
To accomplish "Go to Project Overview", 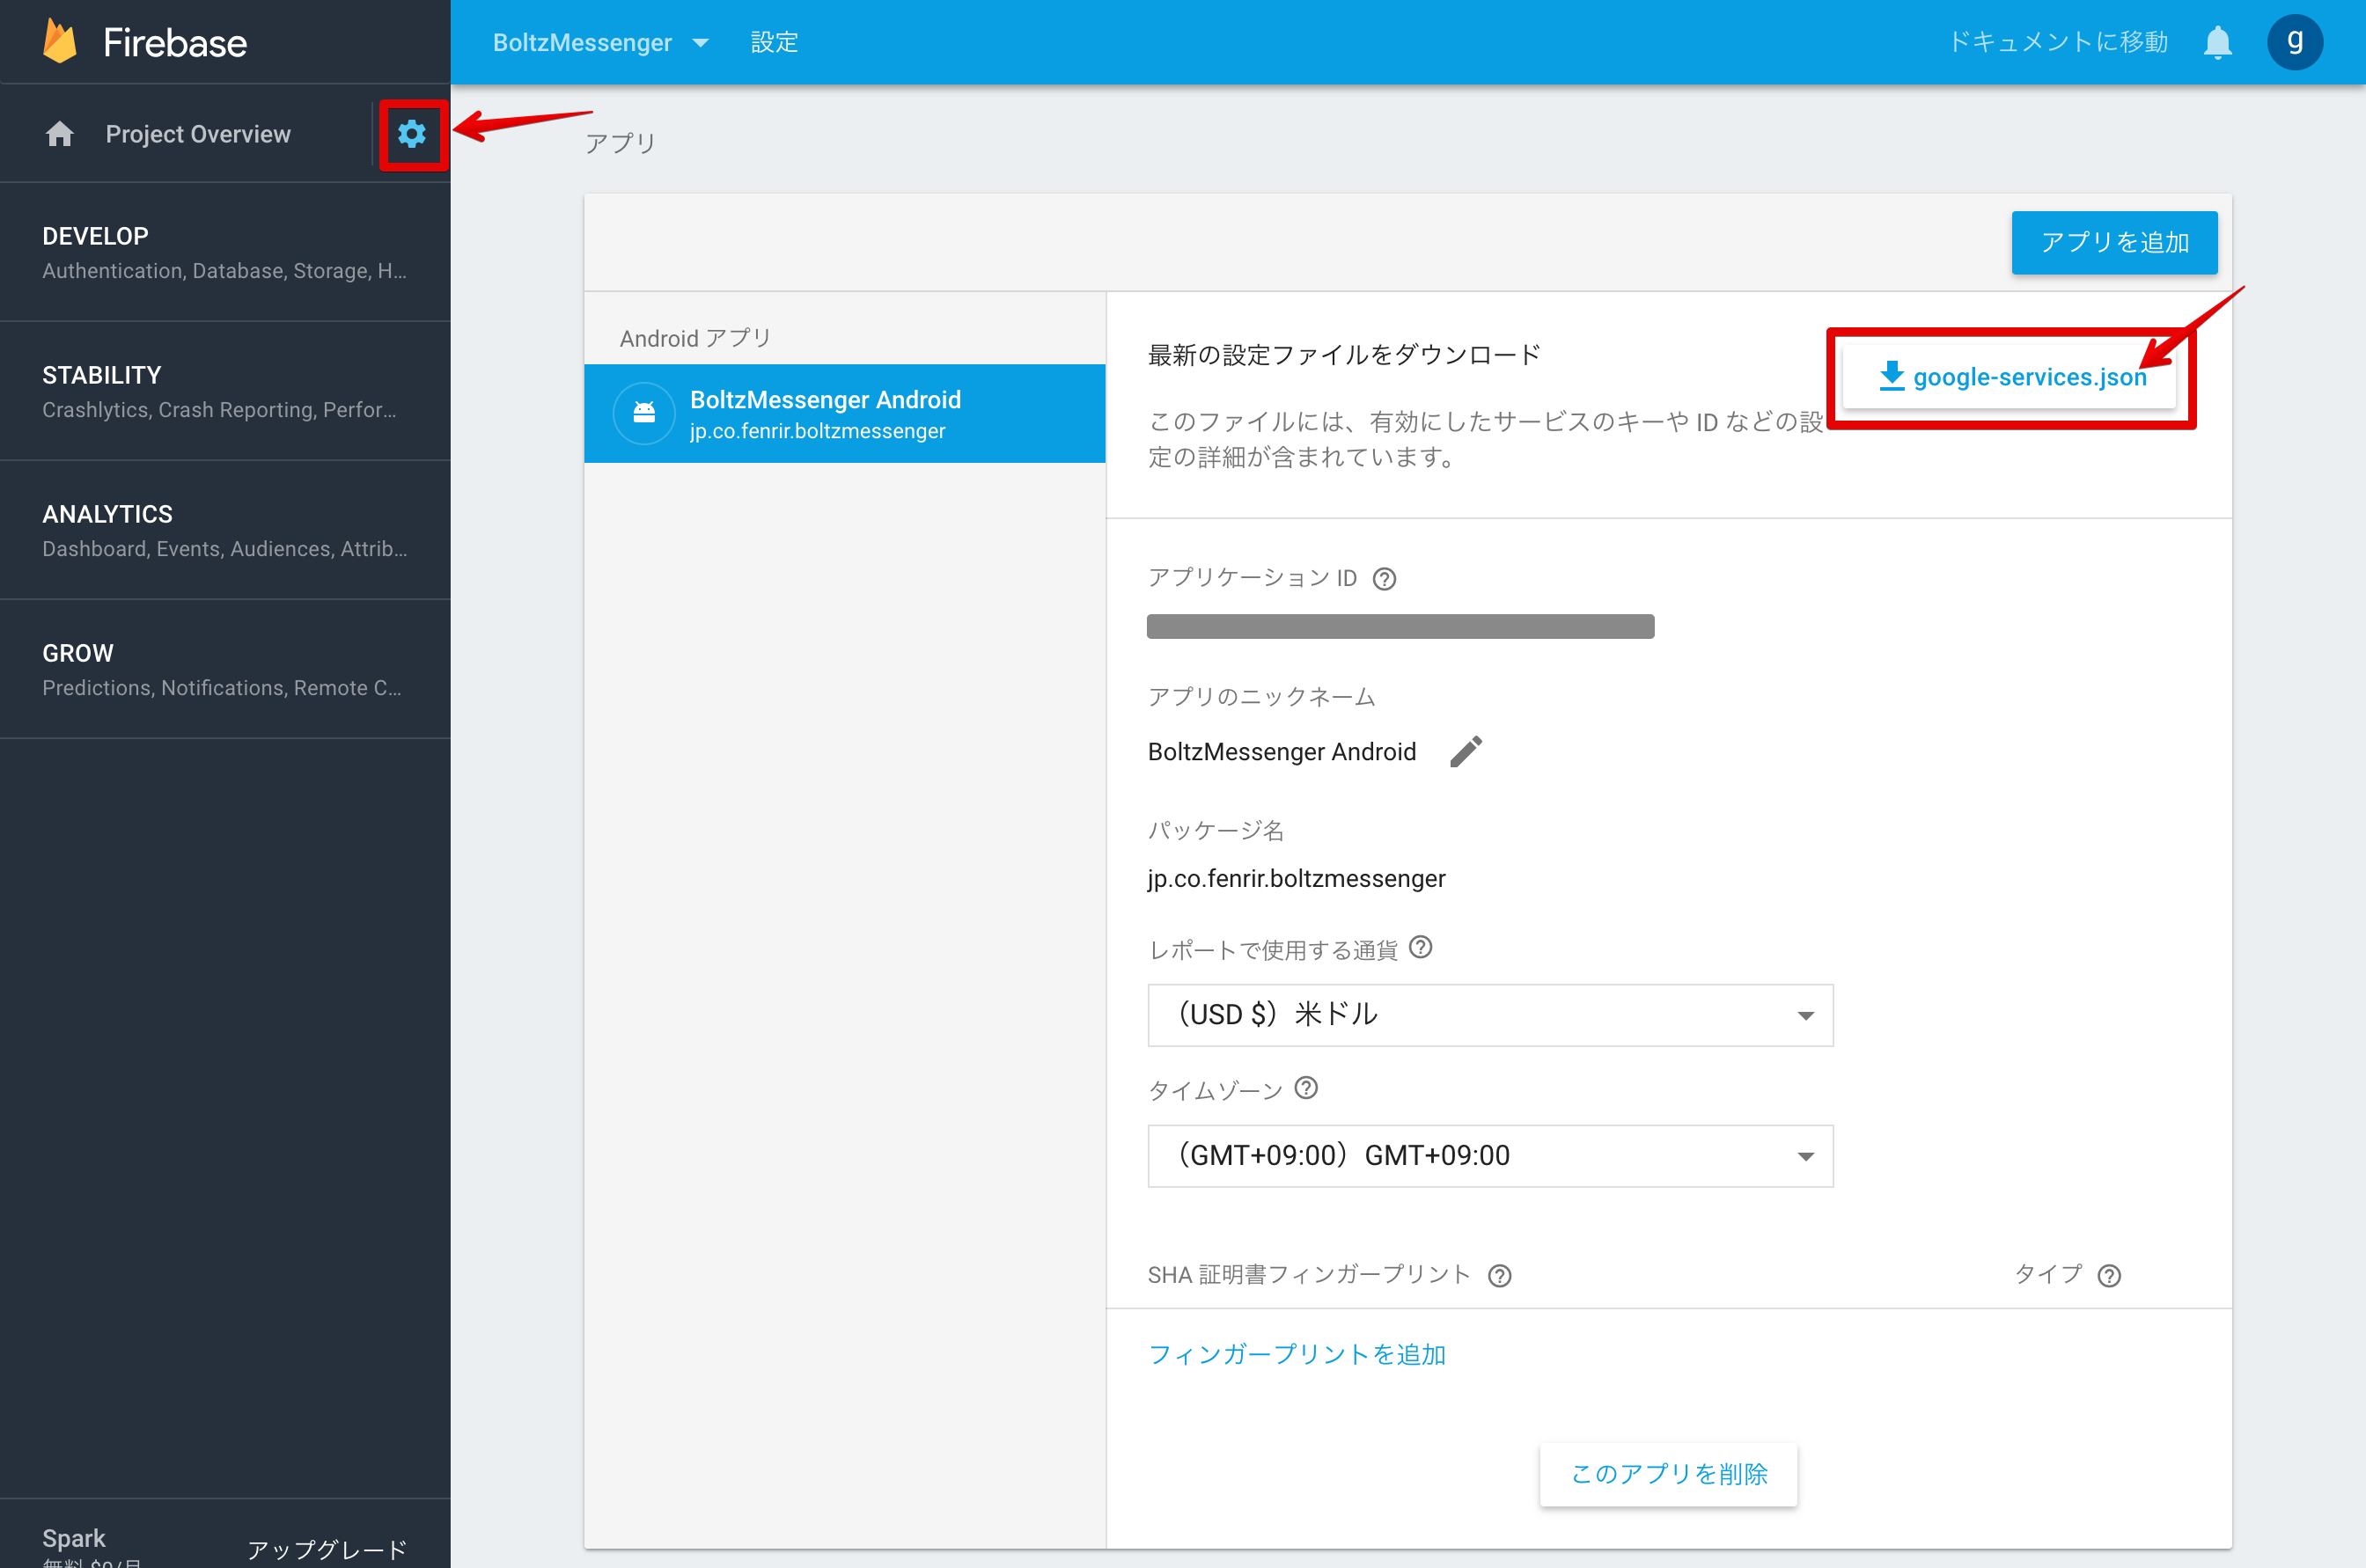I will coord(198,134).
